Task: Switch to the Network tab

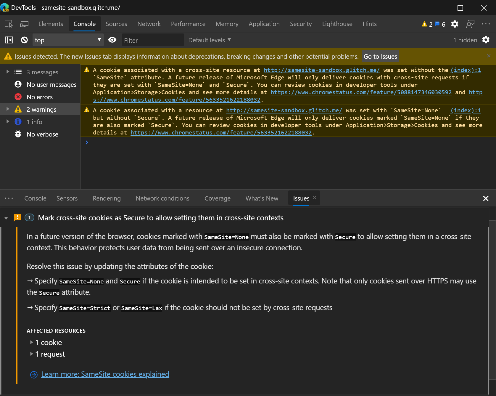Action: point(149,24)
